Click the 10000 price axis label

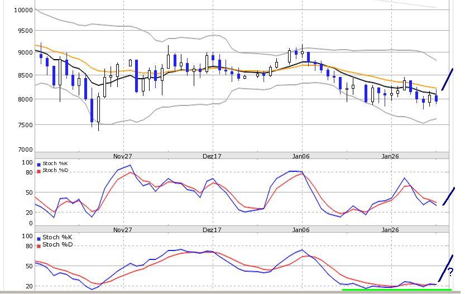click(x=23, y=10)
